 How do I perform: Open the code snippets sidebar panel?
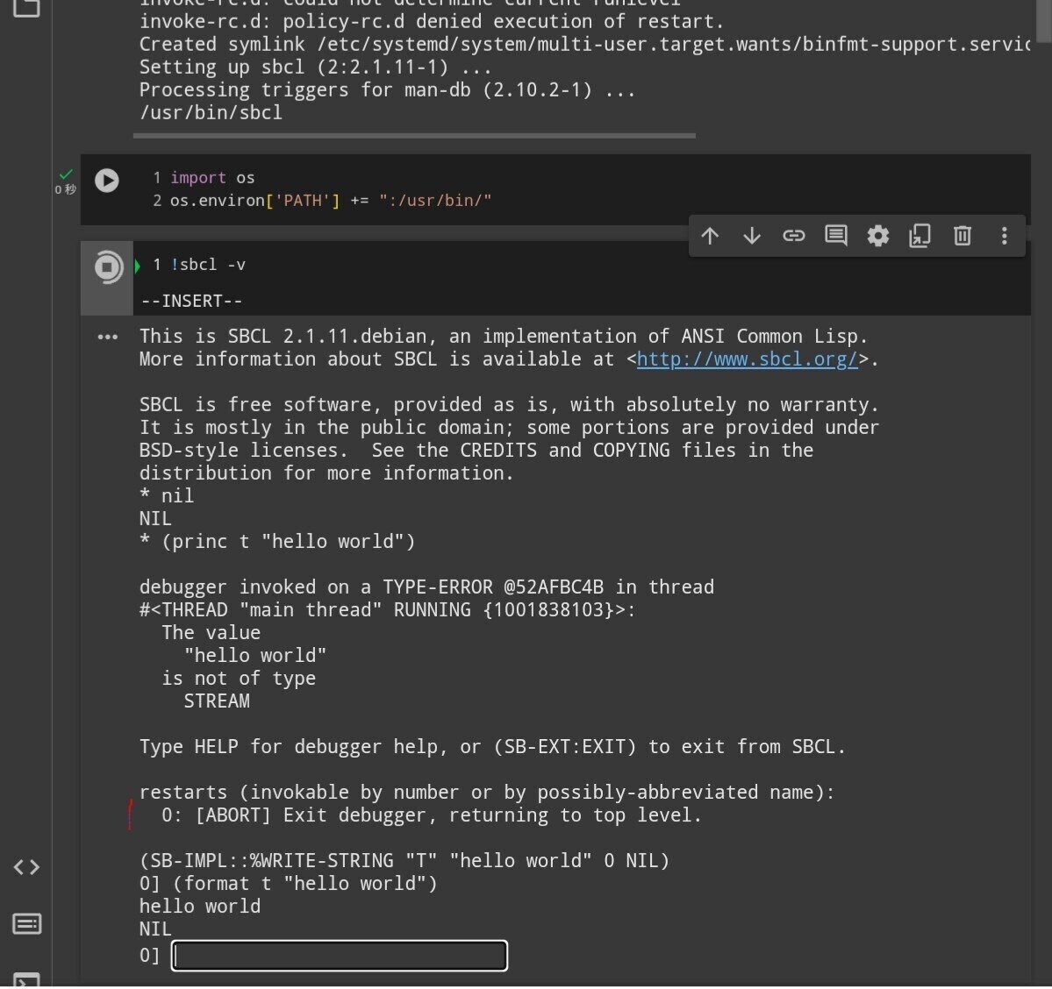(26, 867)
